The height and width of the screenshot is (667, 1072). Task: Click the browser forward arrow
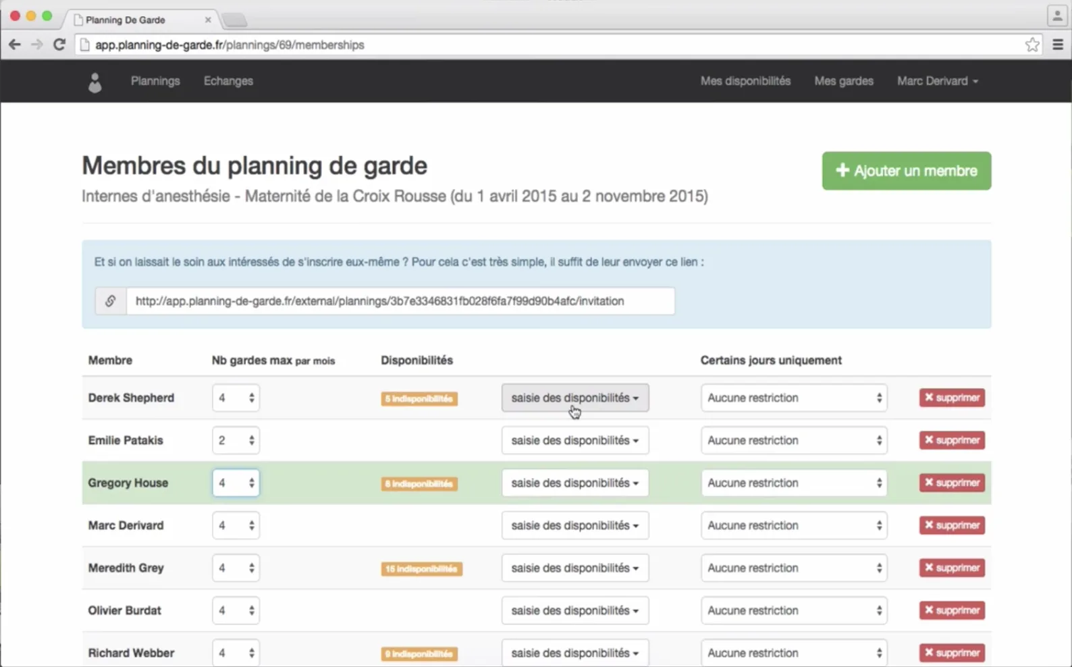click(37, 45)
